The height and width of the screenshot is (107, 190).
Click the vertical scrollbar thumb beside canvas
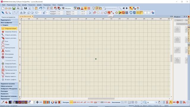(x=171, y=58)
